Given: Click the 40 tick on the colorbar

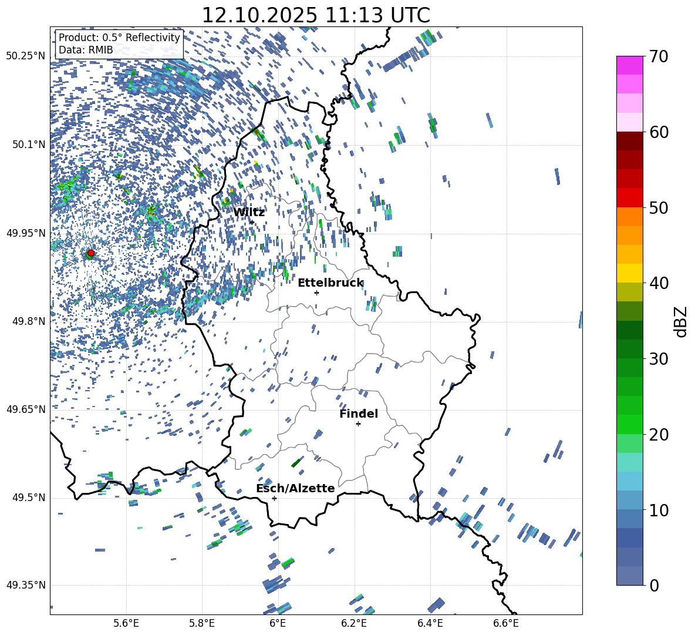Looking at the screenshot, I should click(659, 283).
